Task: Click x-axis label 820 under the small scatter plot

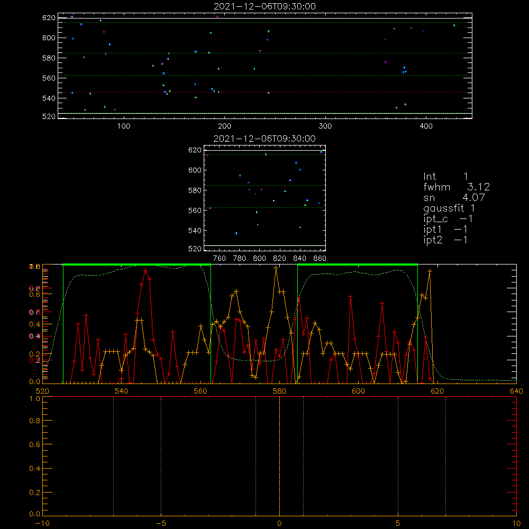Action: (280, 259)
